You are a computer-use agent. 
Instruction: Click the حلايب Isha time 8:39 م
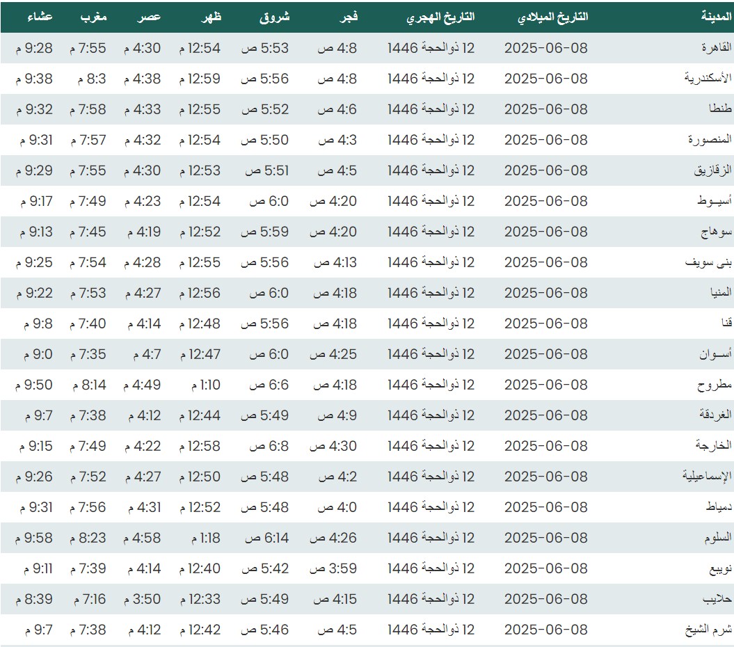33,599
